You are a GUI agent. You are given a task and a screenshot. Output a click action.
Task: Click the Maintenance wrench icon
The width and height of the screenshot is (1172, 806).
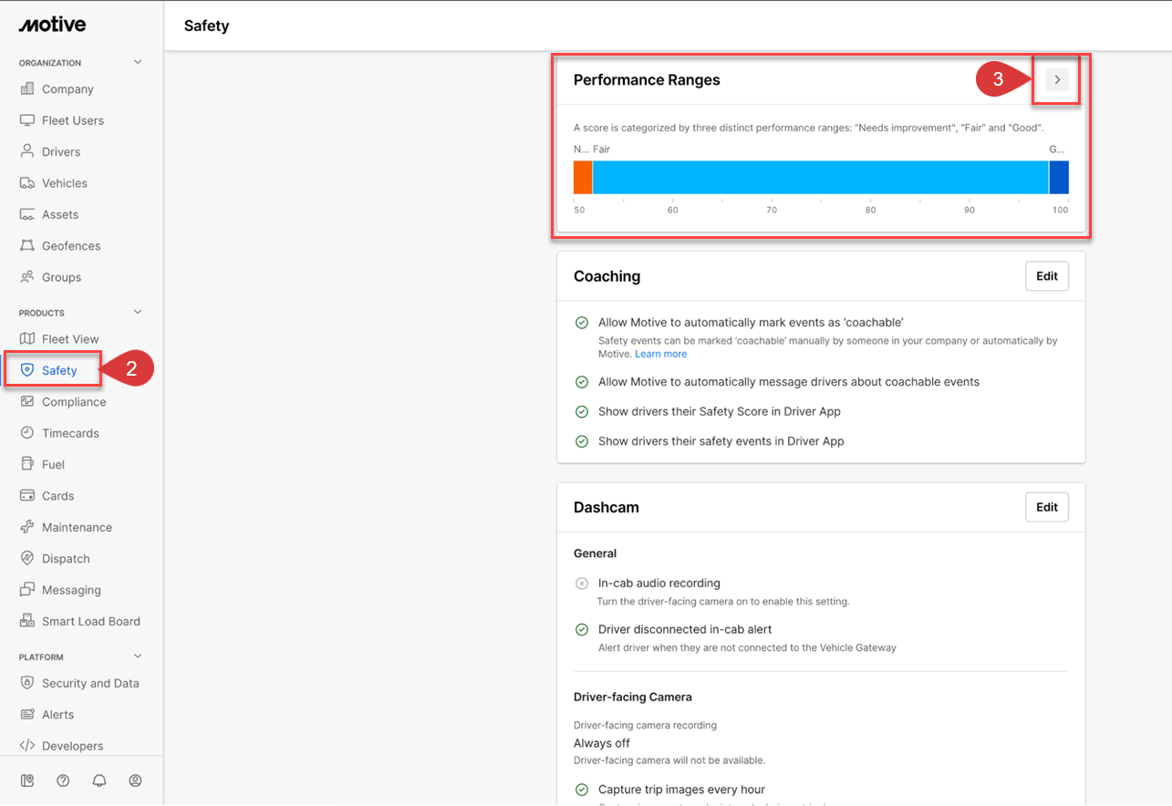pyautogui.click(x=27, y=527)
